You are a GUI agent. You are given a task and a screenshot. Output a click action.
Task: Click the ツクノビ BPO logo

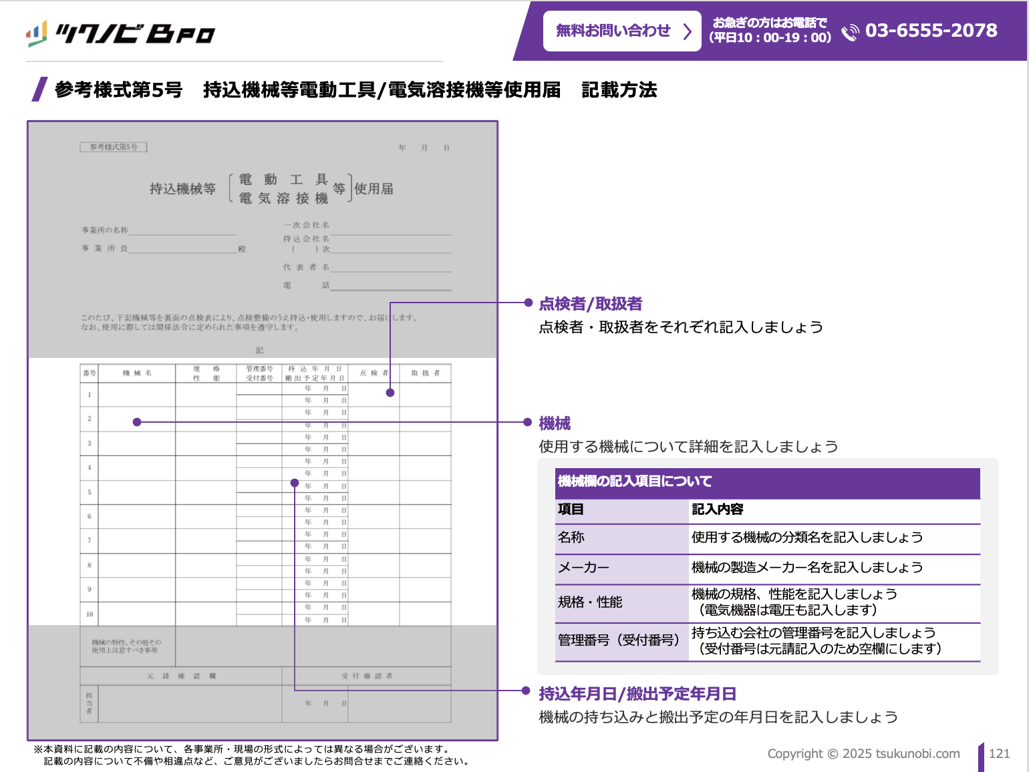[x=120, y=33]
